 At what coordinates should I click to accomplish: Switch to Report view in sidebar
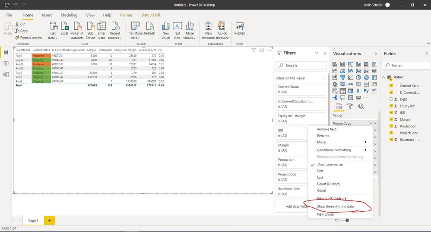6,52
